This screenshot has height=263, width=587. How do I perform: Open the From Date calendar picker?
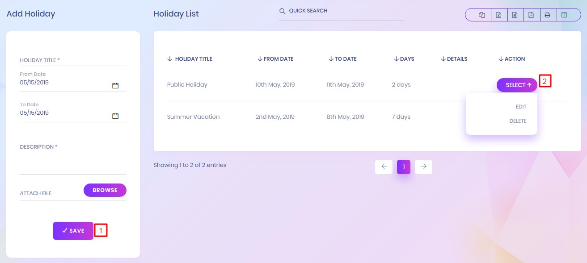pyautogui.click(x=115, y=85)
